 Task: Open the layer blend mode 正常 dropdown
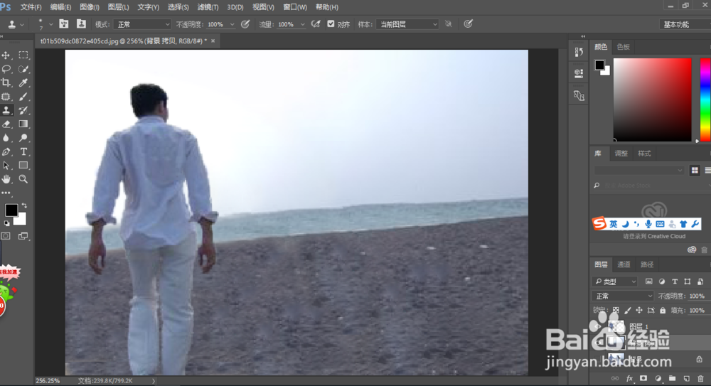[623, 296]
